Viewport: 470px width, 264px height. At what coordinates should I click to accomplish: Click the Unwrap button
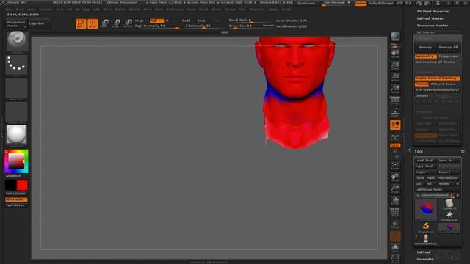click(x=425, y=47)
